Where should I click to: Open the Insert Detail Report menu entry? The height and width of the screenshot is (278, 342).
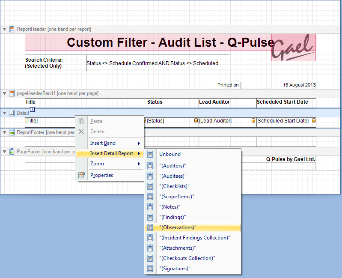click(110, 153)
